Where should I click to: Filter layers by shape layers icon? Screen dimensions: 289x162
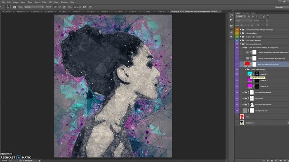260,17
